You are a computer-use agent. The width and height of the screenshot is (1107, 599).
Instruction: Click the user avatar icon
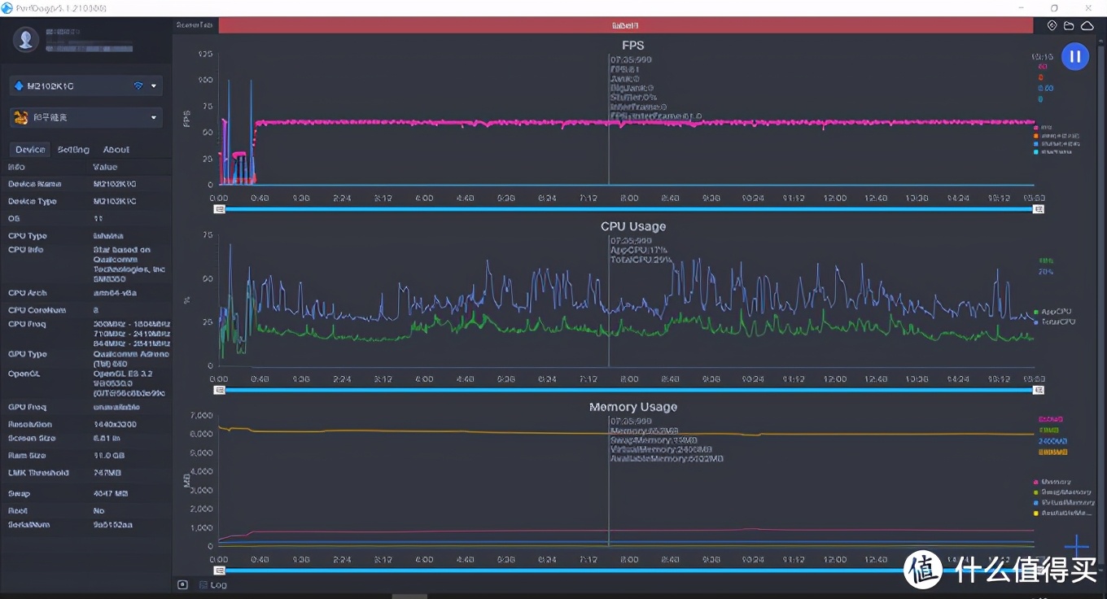click(x=26, y=38)
